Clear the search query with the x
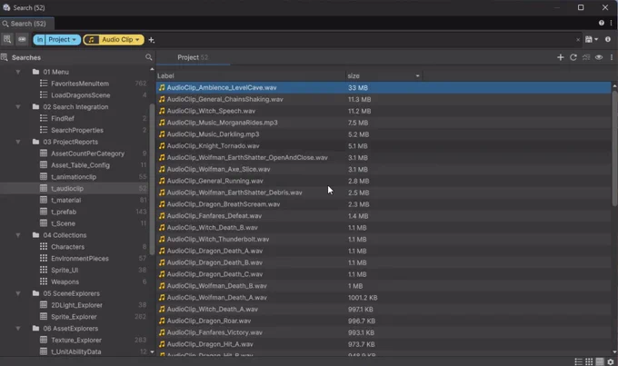This screenshot has height=366, width=618. point(578,40)
